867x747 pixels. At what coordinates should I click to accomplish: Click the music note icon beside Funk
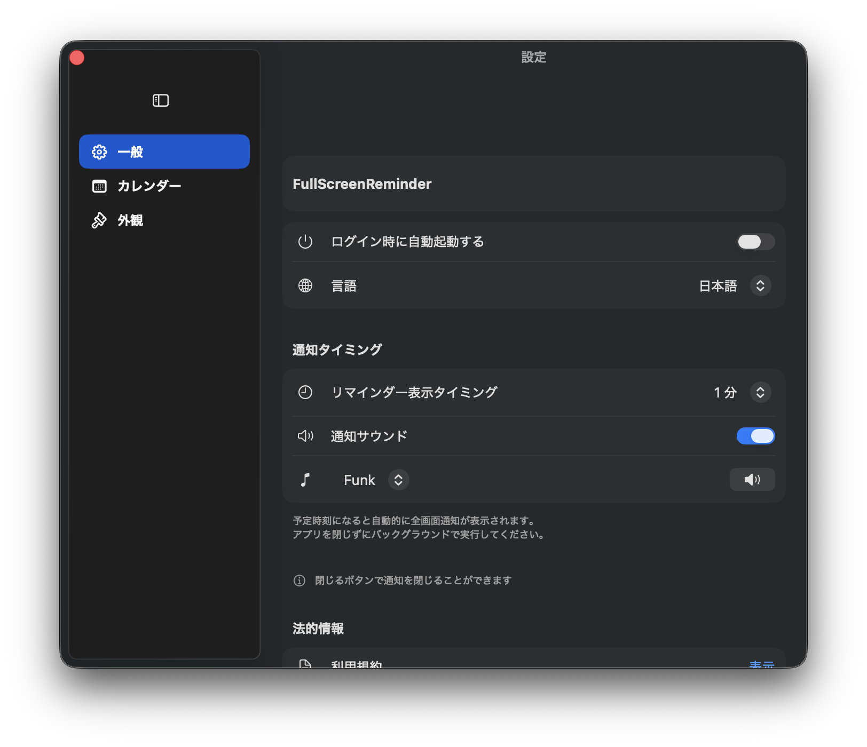coord(305,479)
